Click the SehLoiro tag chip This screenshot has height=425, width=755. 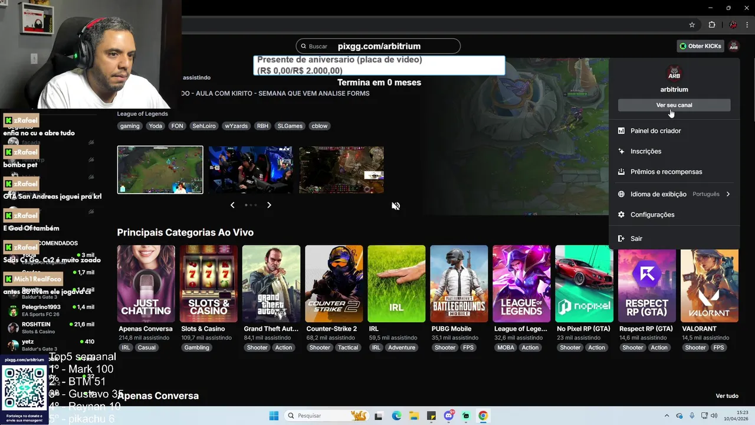point(204,126)
